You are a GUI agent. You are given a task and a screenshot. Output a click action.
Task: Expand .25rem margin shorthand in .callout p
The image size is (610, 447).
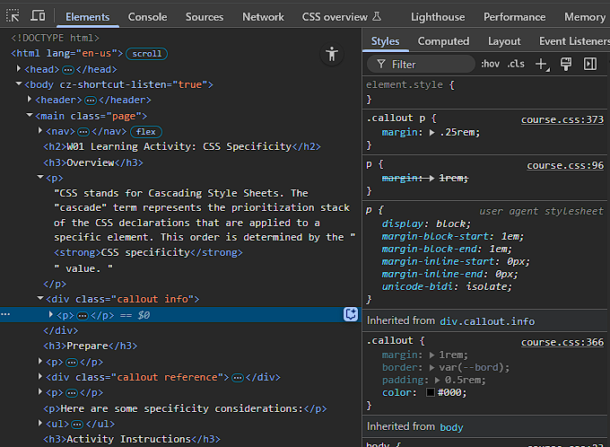pyautogui.click(x=431, y=133)
